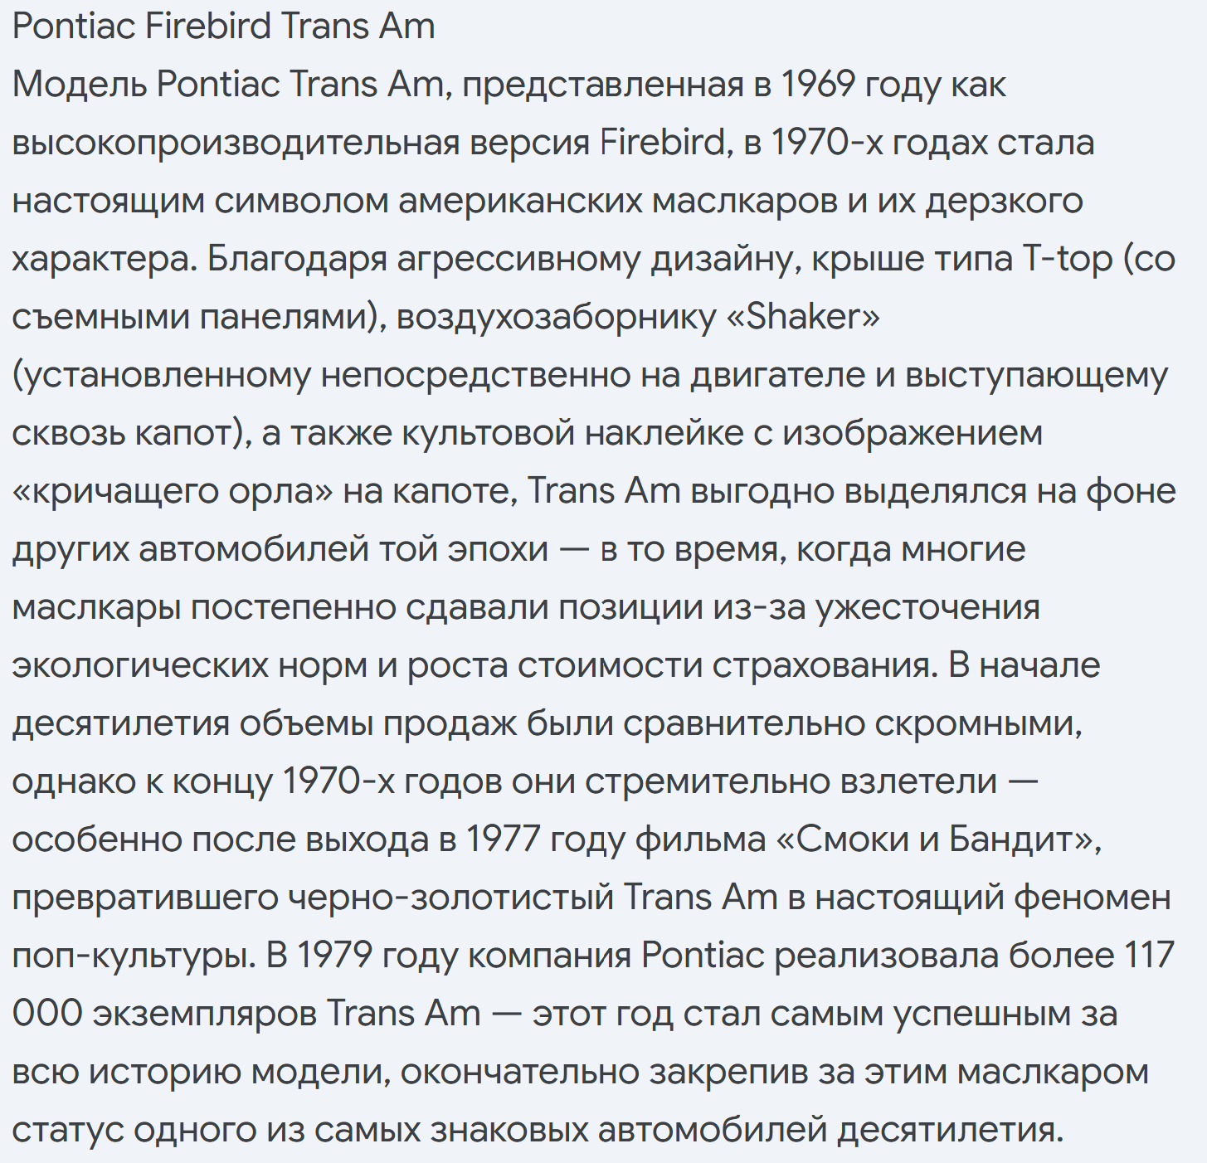Click the word воздухозаборнику
This screenshot has width=1207, height=1163.
pyautogui.click(x=556, y=318)
